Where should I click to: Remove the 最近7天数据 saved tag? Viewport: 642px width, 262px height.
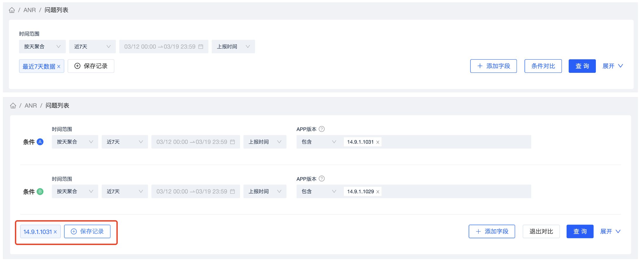coord(59,67)
